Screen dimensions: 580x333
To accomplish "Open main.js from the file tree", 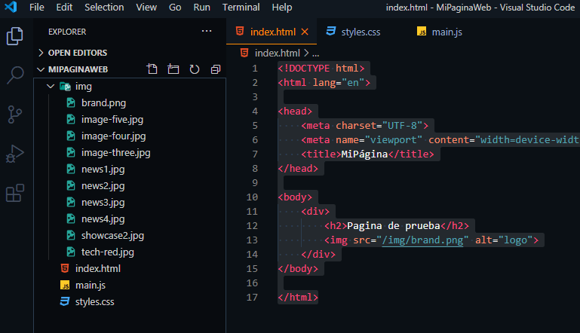I will (91, 286).
